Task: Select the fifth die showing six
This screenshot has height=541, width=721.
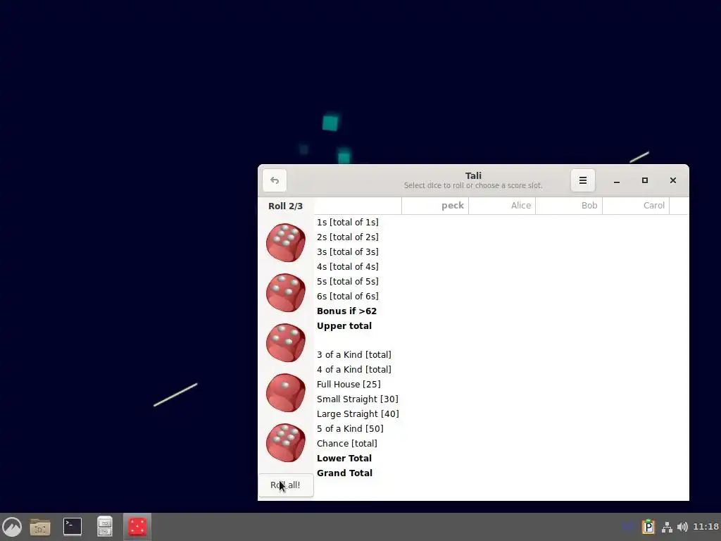Action: [x=286, y=442]
